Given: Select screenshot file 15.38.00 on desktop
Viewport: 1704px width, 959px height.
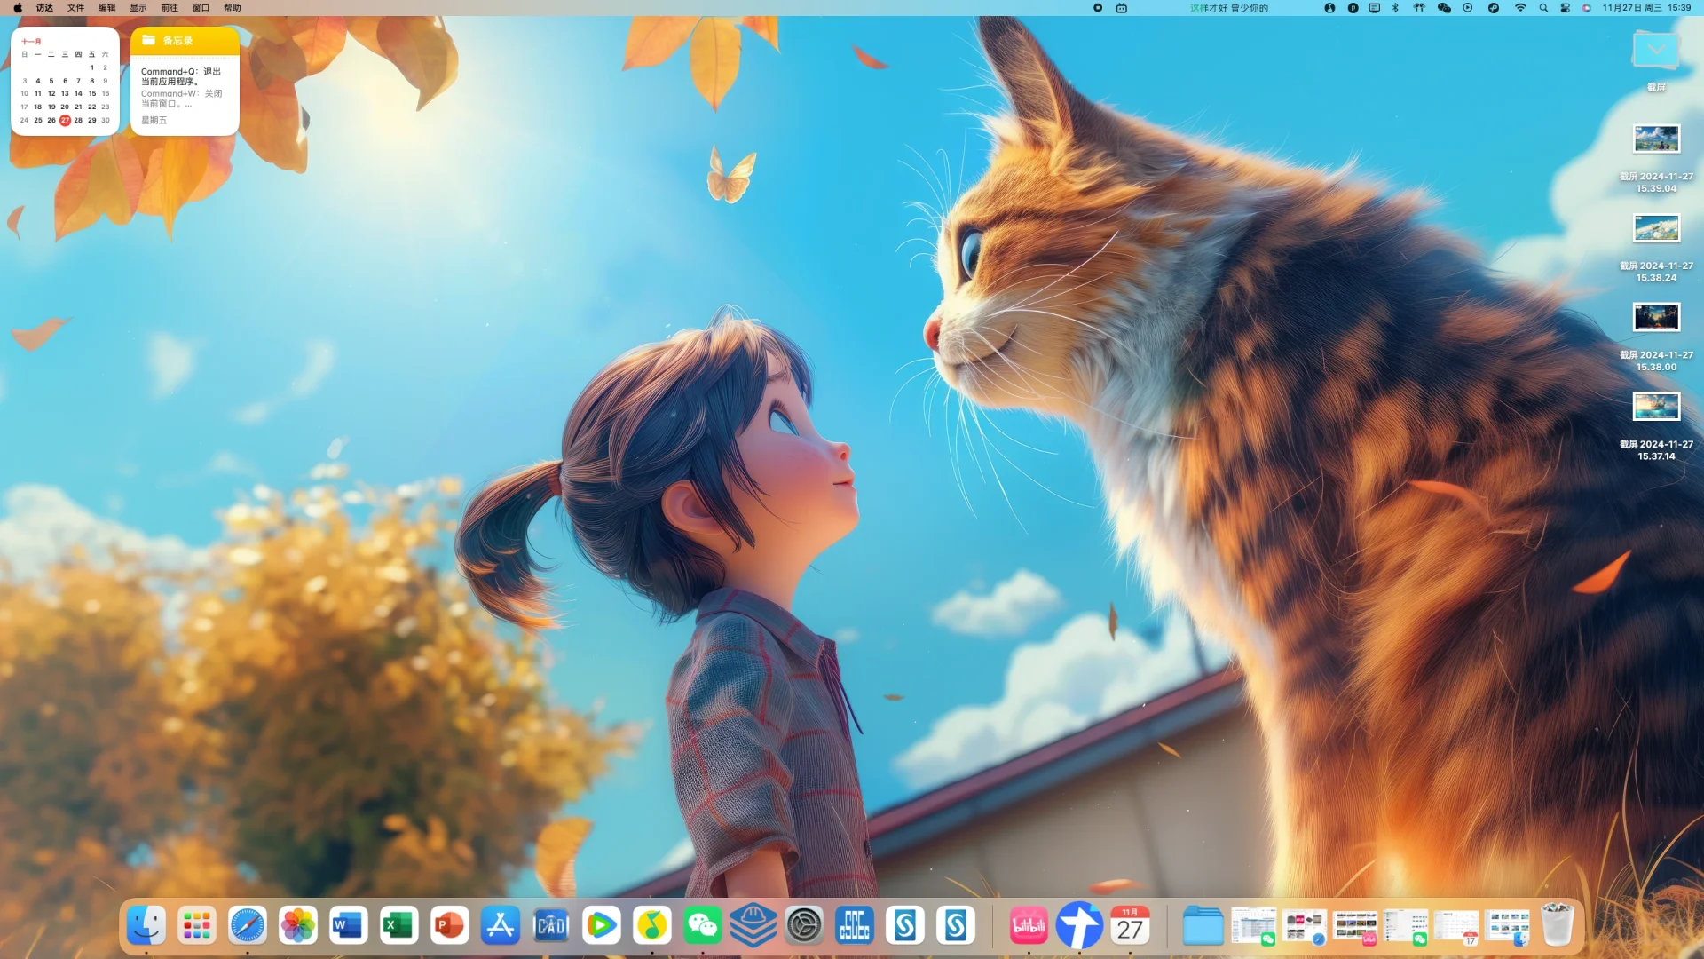Looking at the screenshot, I should pos(1656,317).
